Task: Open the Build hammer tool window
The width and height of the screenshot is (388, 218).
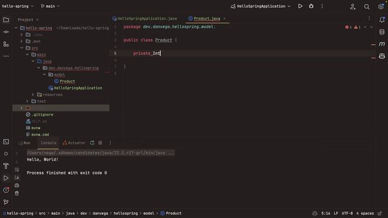Action: tap(6, 166)
